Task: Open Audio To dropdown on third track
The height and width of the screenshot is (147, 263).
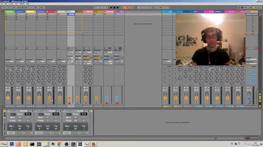Action: (x=30, y=62)
